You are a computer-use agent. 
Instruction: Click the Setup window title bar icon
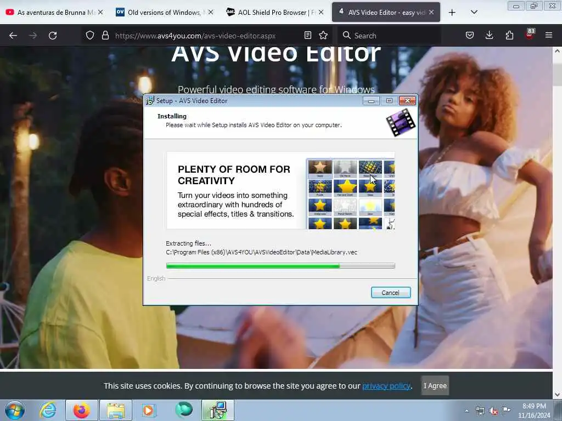pyautogui.click(x=150, y=101)
